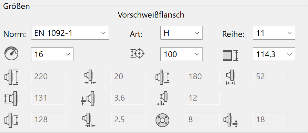308x133 pixels.
Task: Click the bolt circle diameter icon beside 180
Action: pyautogui.click(x=162, y=77)
